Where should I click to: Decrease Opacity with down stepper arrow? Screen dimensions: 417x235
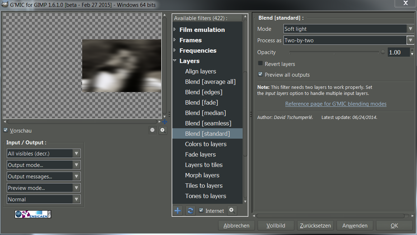tap(412, 54)
